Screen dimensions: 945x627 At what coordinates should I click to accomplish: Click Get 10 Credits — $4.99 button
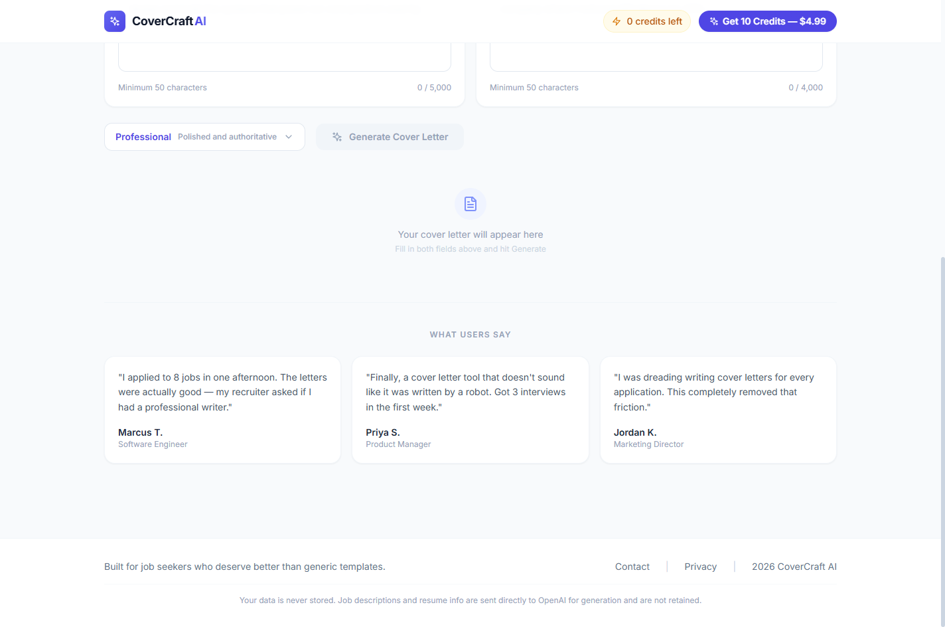(x=767, y=21)
